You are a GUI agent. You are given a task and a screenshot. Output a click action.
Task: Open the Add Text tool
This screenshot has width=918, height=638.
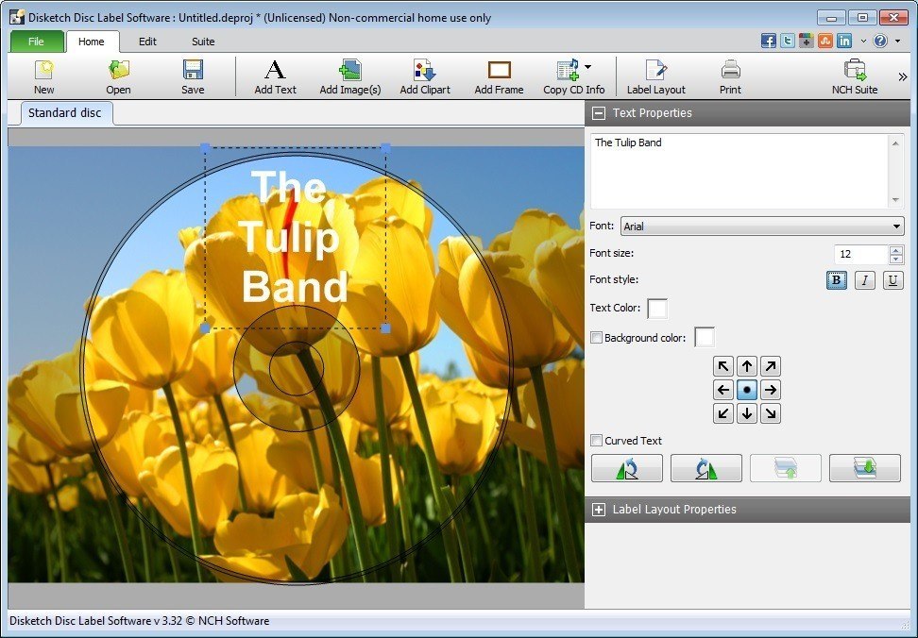pos(274,76)
